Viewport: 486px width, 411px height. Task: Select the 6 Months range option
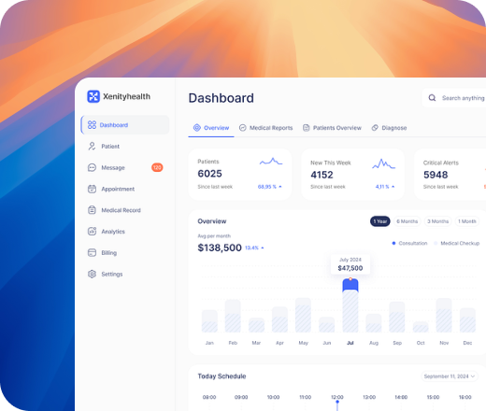[x=407, y=221]
